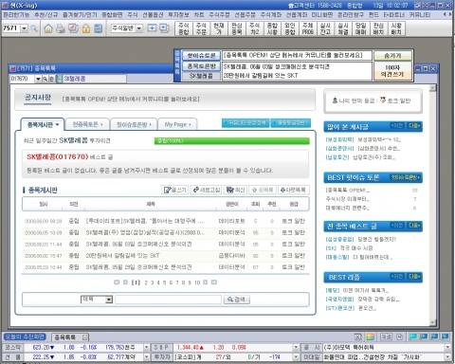Image resolution: width=455 pixels, height=364 pixels.
Task: Click the 오늘의 추천화면 button
Action: point(26,337)
